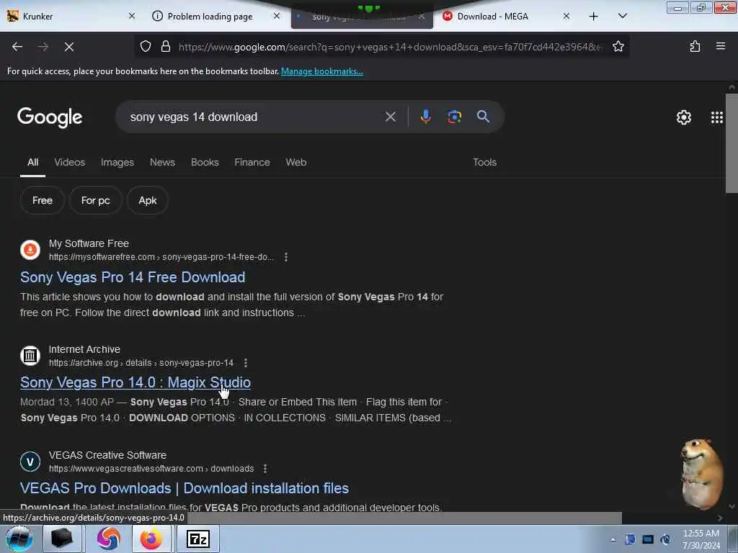Click the Internet Archive site favicon
This screenshot has width=738, height=553.
point(30,356)
